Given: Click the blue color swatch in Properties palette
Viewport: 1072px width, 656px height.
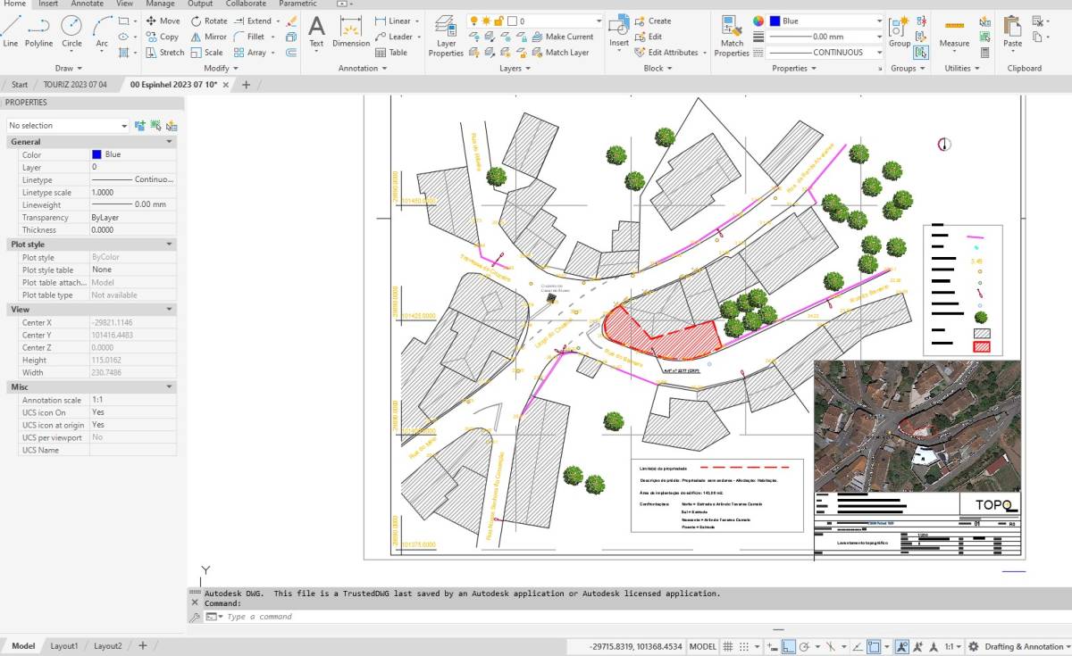Looking at the screenshot, I should click(x=96, y=154).
